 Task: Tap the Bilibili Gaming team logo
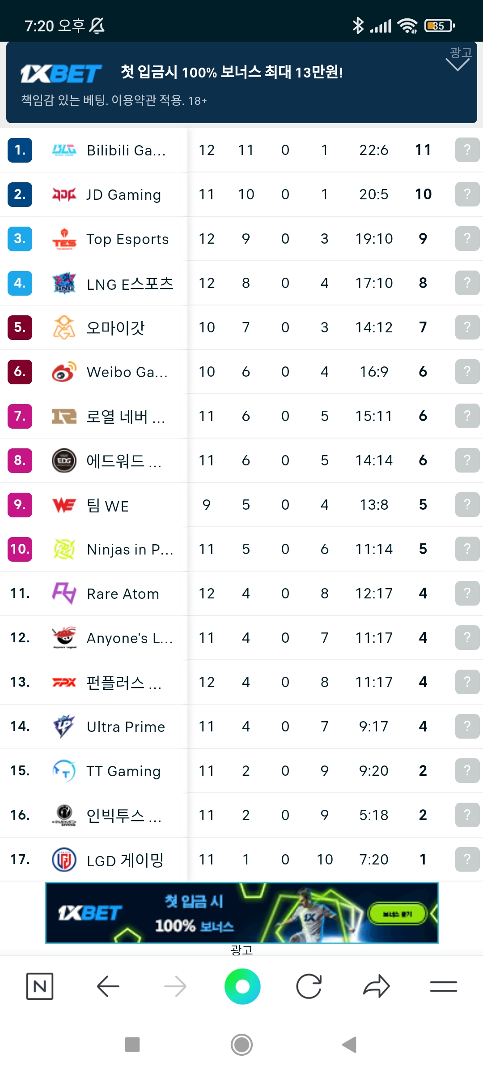pos(64,150)
